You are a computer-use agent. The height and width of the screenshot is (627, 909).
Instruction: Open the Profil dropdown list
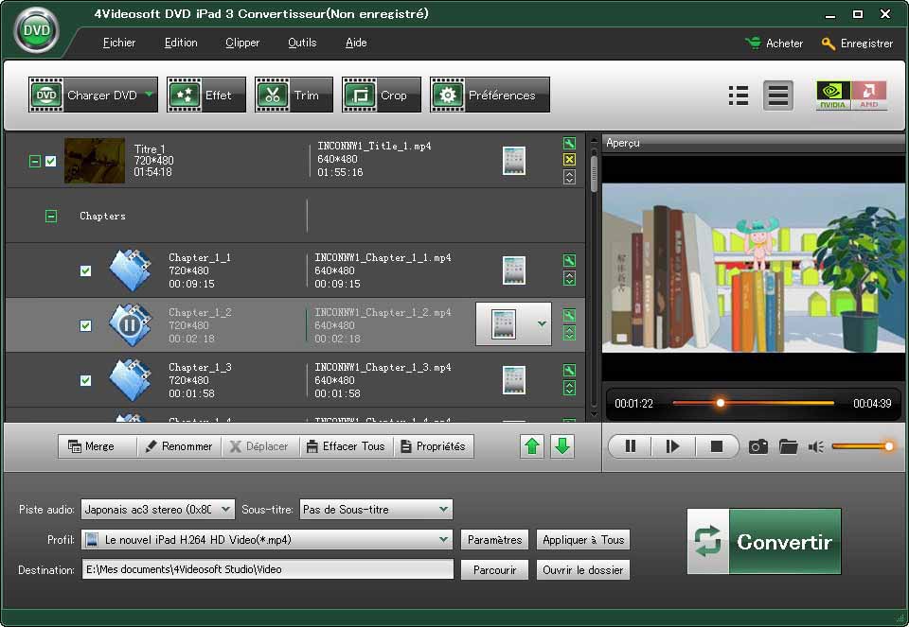443,540
